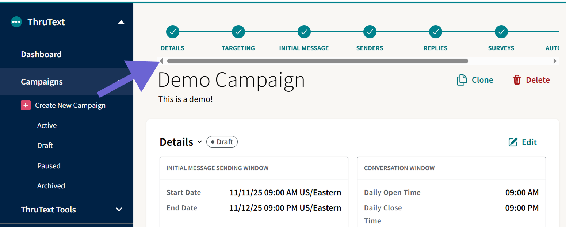Collapse the ThruText sidebar menu arrow
The height and width of the screenshot is (227, 566).
[x=121, y=22]
